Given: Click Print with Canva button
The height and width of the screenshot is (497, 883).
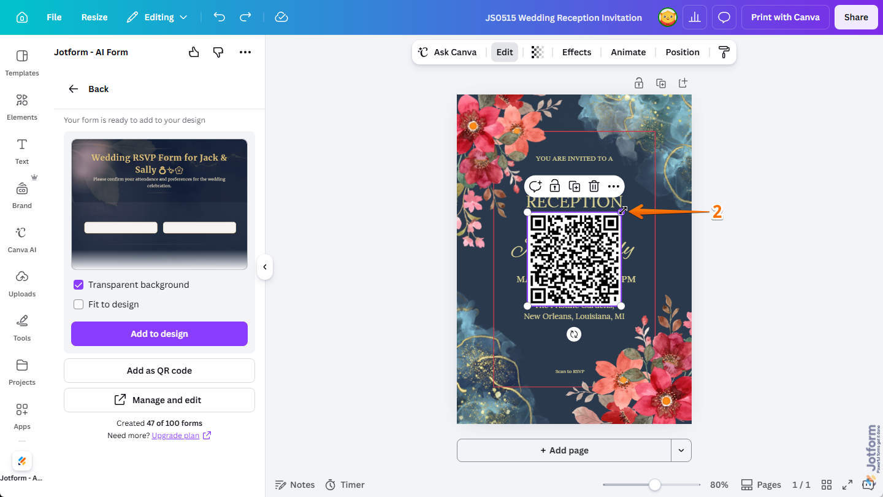Looking at the screenshot, I should (x=786, y=17).
